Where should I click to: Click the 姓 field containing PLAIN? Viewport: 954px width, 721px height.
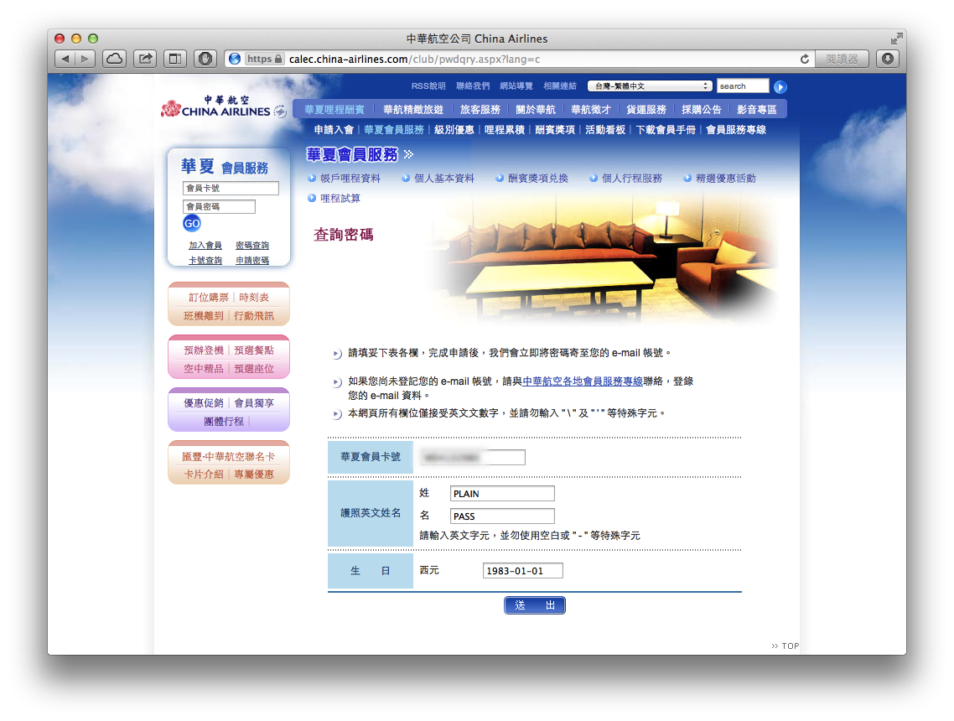(x=502, y=494)
